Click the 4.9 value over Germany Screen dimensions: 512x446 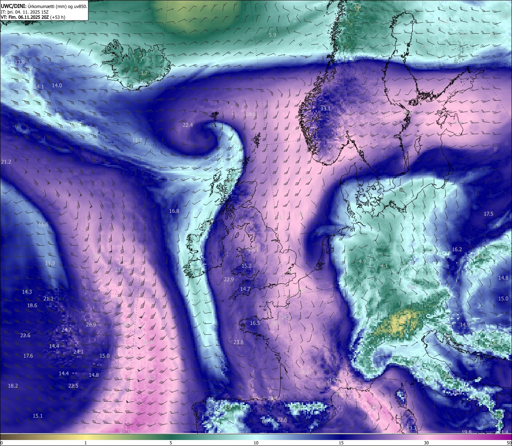(x=362, y=261)
